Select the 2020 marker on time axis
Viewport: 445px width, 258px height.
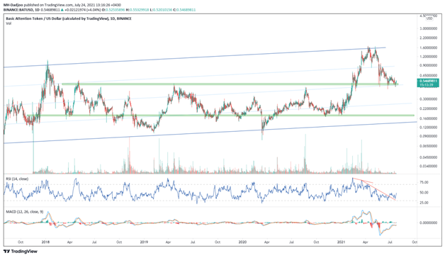[x=242, y=242]
